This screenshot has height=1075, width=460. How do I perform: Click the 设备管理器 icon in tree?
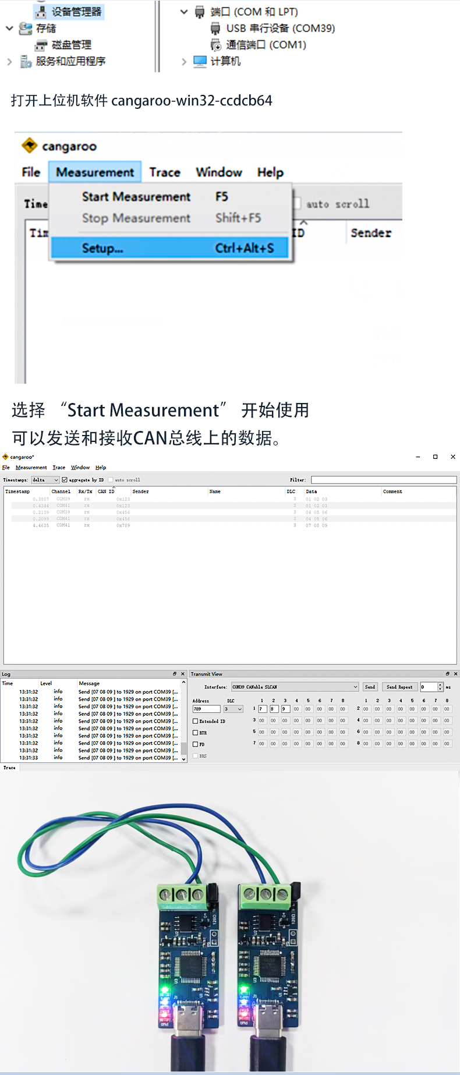click(41, 12)
